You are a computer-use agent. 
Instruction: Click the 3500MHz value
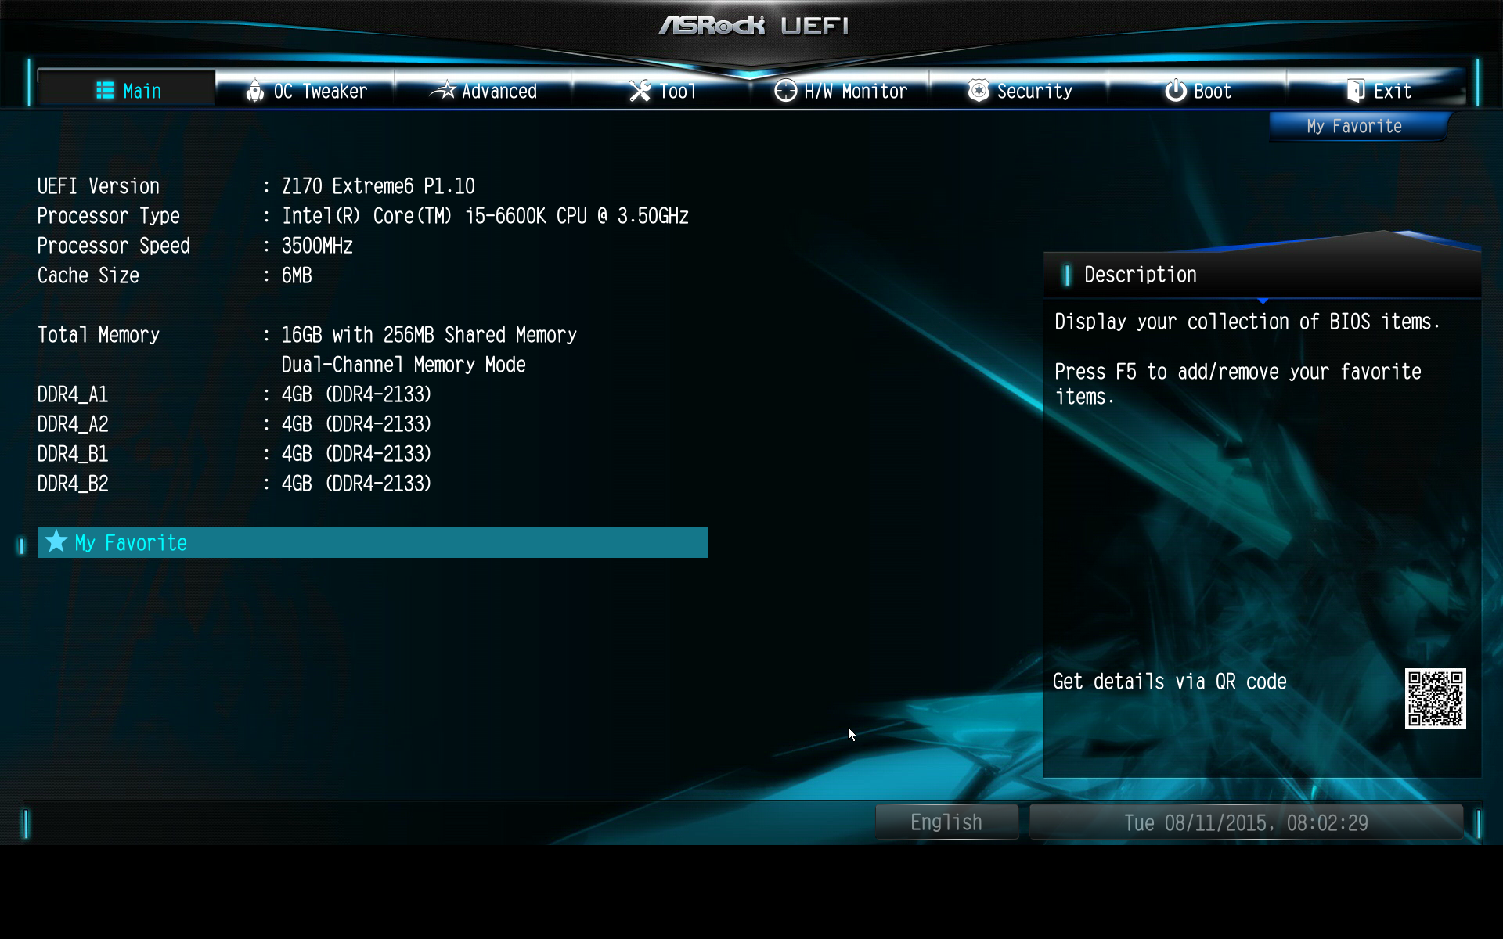(317, 246)
